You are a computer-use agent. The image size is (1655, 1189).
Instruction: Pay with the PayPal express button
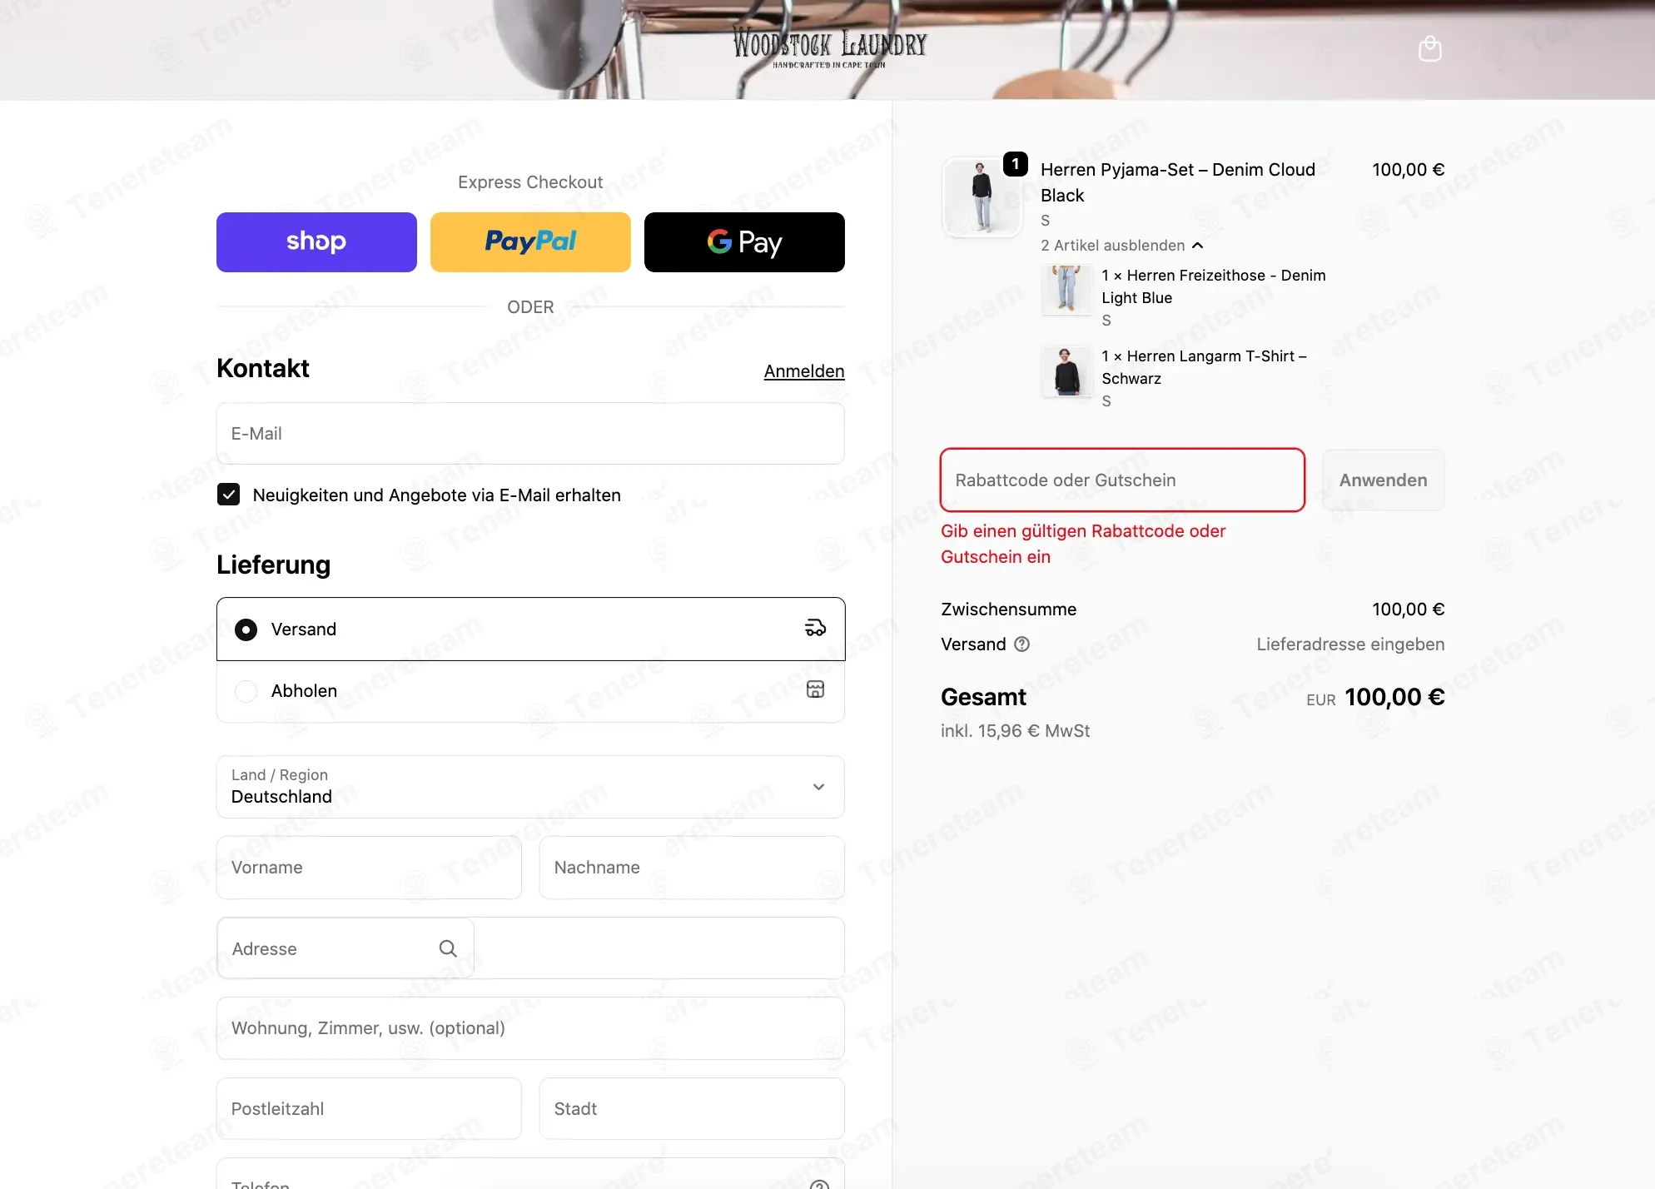[530, 242]
